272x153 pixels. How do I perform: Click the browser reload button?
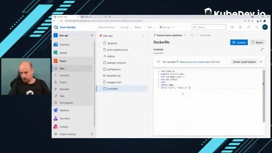(61, 21)
